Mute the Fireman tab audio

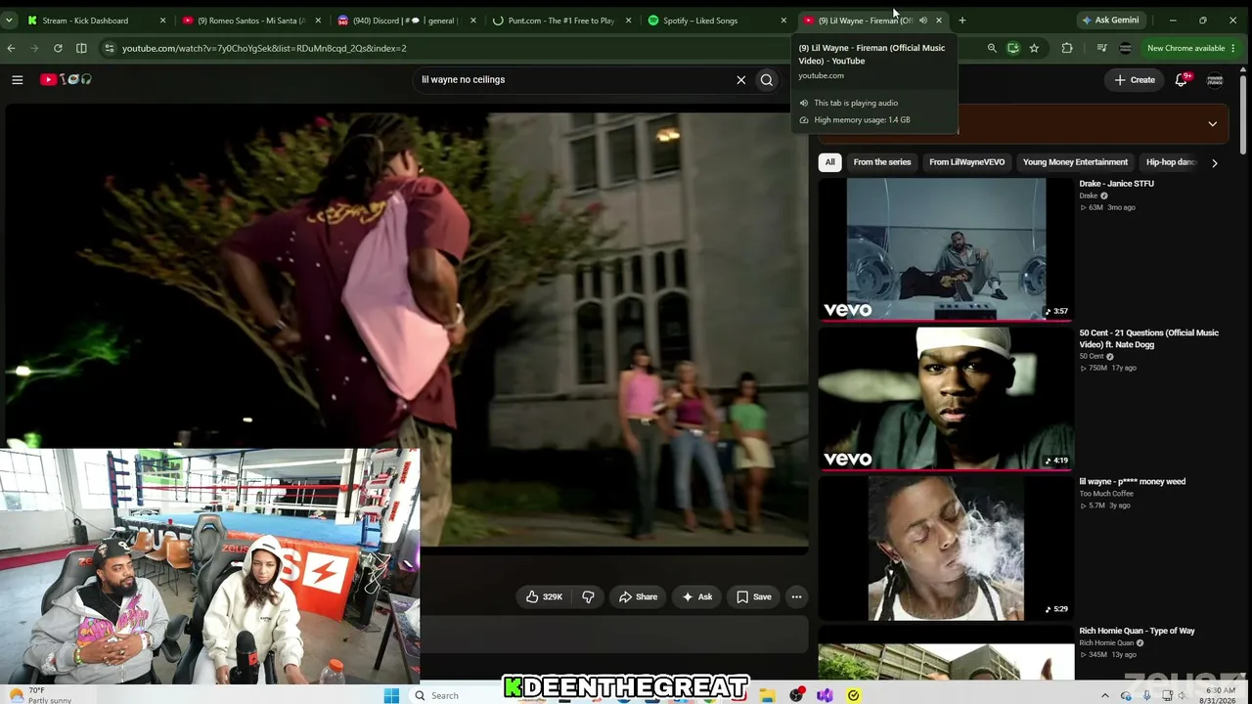[x=922, y=21]
